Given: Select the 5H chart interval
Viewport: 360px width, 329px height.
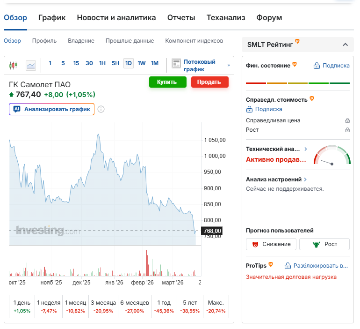Looking at the screenshot, I should 115,63.
